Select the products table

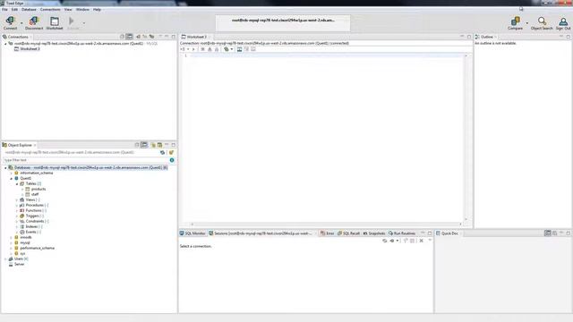(x=38, y=189)
